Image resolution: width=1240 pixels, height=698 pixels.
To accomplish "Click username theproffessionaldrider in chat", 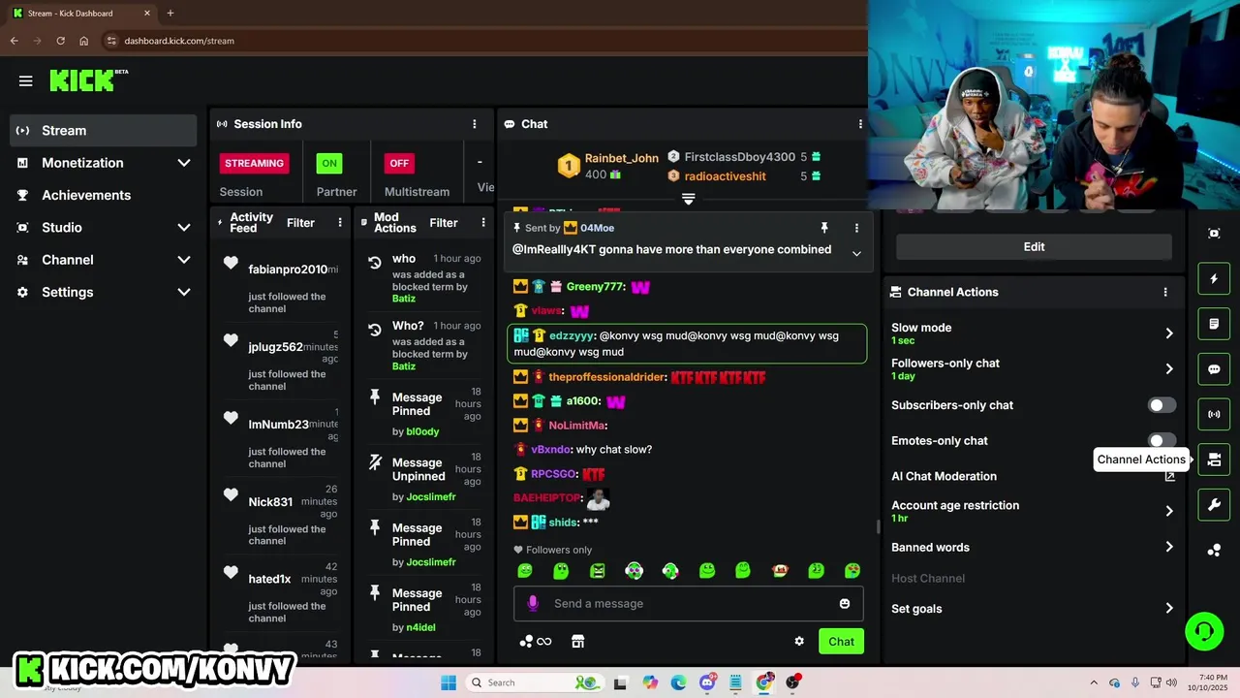I will point(607,377).
